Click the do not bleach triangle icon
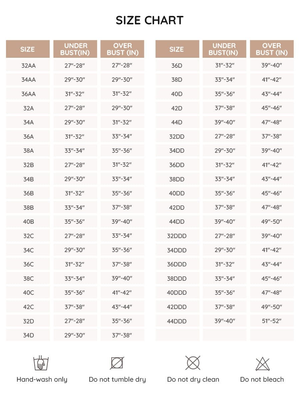This screenshot has width=300, height=400. click(x=262, y=364)
